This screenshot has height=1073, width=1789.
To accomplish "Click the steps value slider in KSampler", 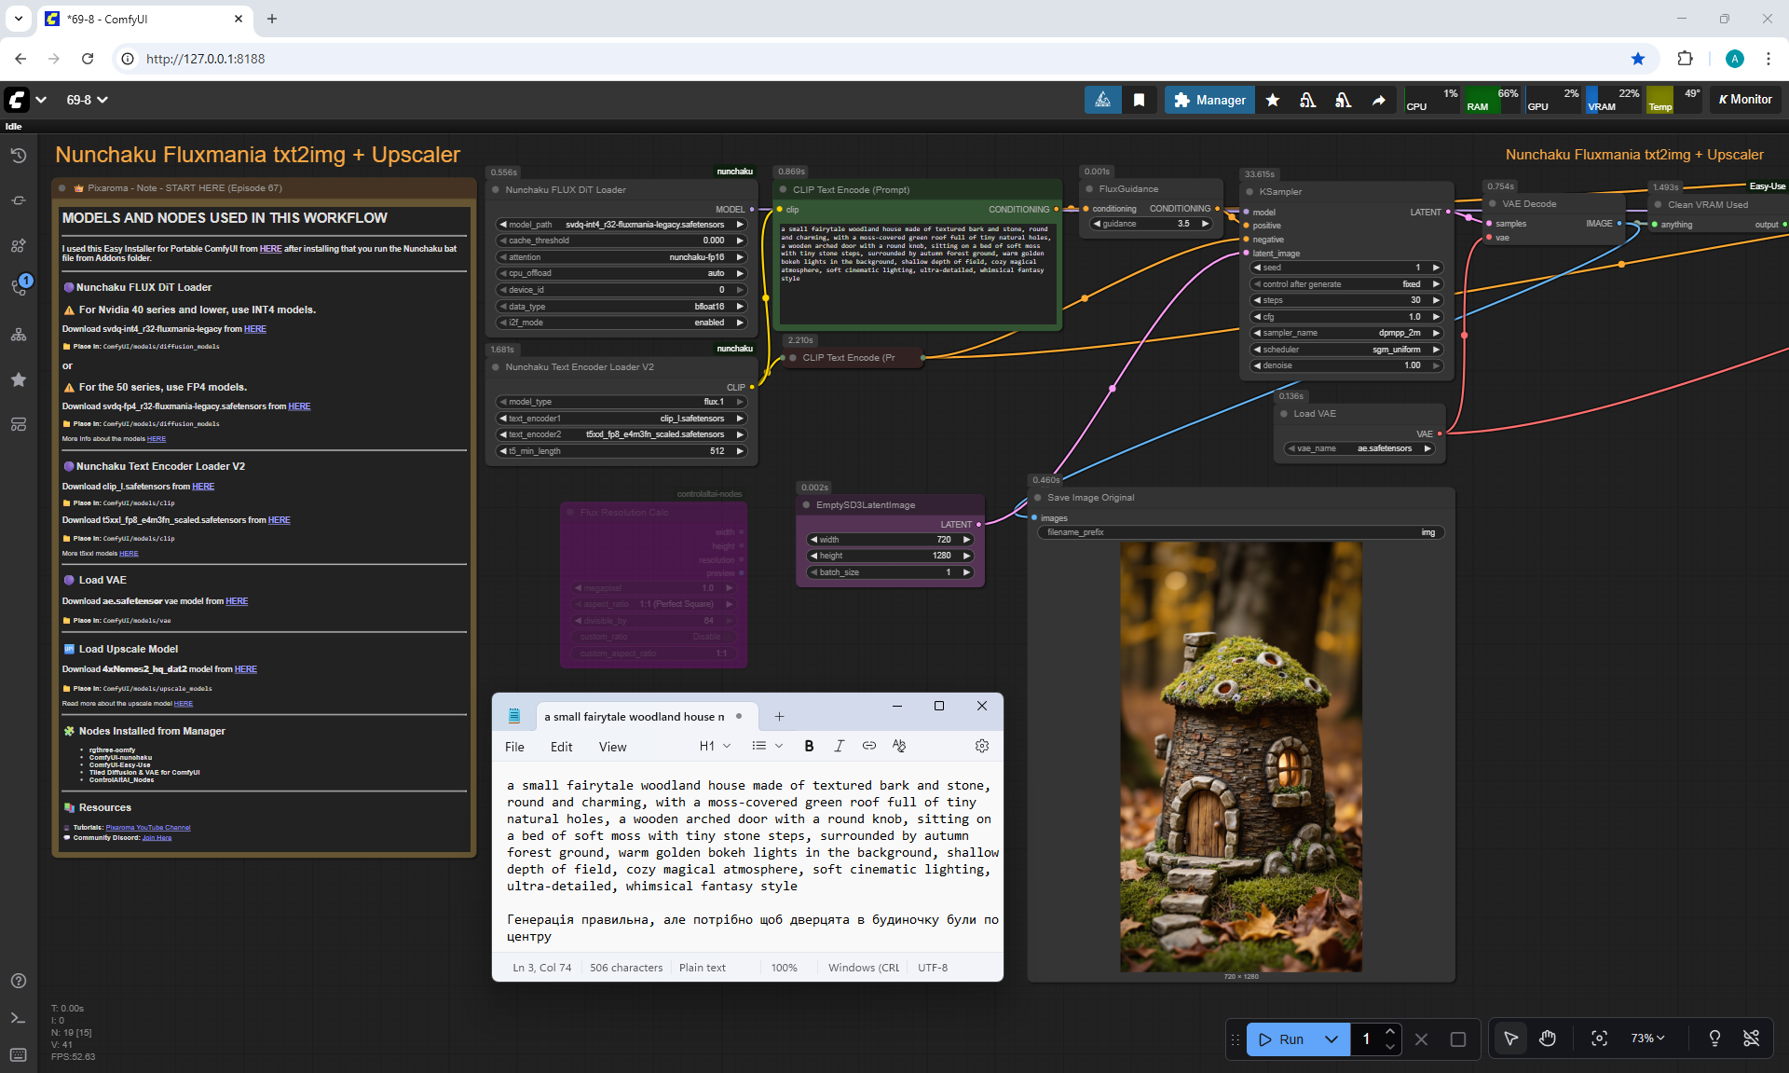I will [x=1345, y=300].
